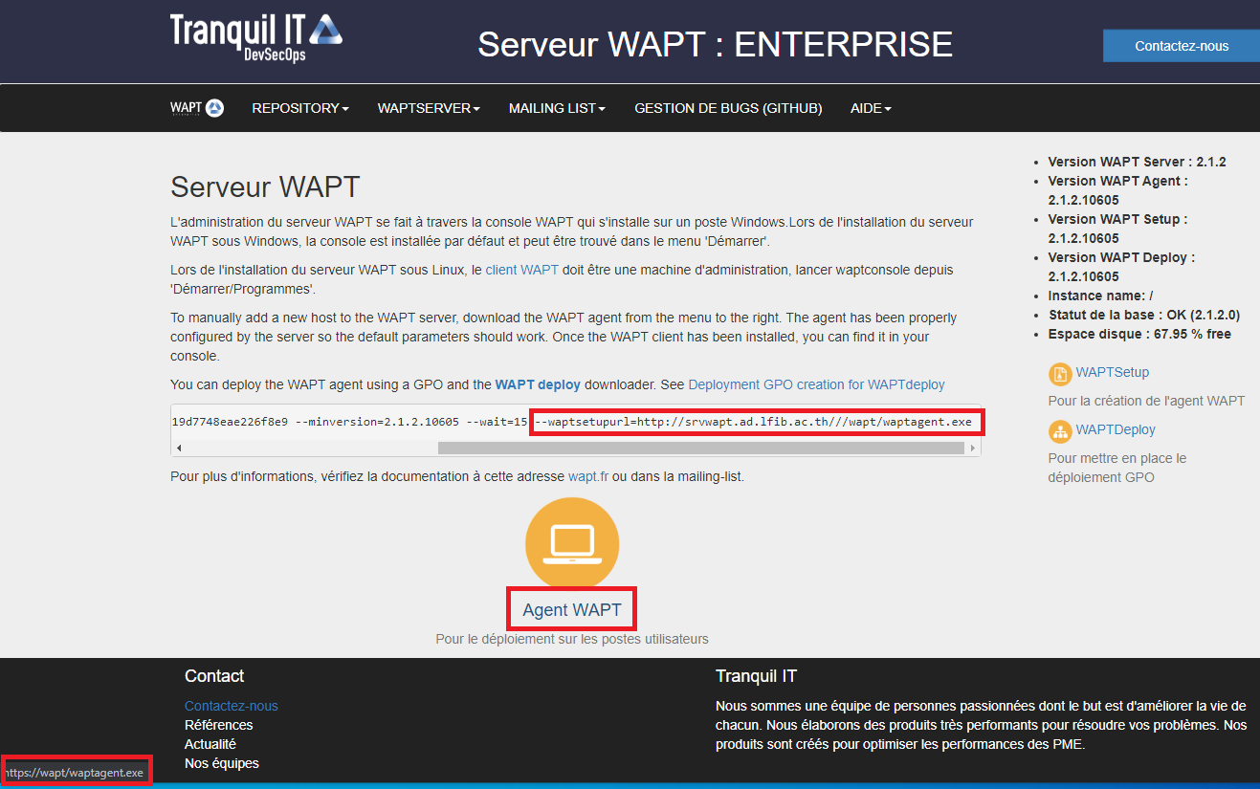1260x789 pixels.
Task: Open the WAPT home logo in navbar
Action: (x=197, y=108)
